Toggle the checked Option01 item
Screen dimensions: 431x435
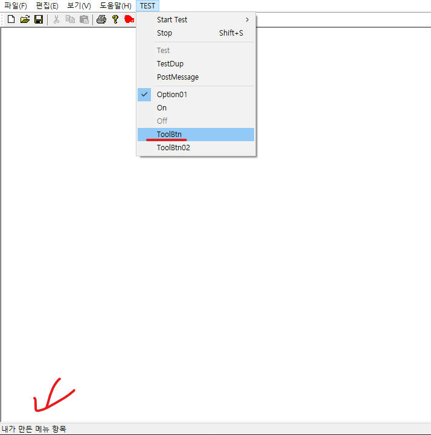(196, 95)
